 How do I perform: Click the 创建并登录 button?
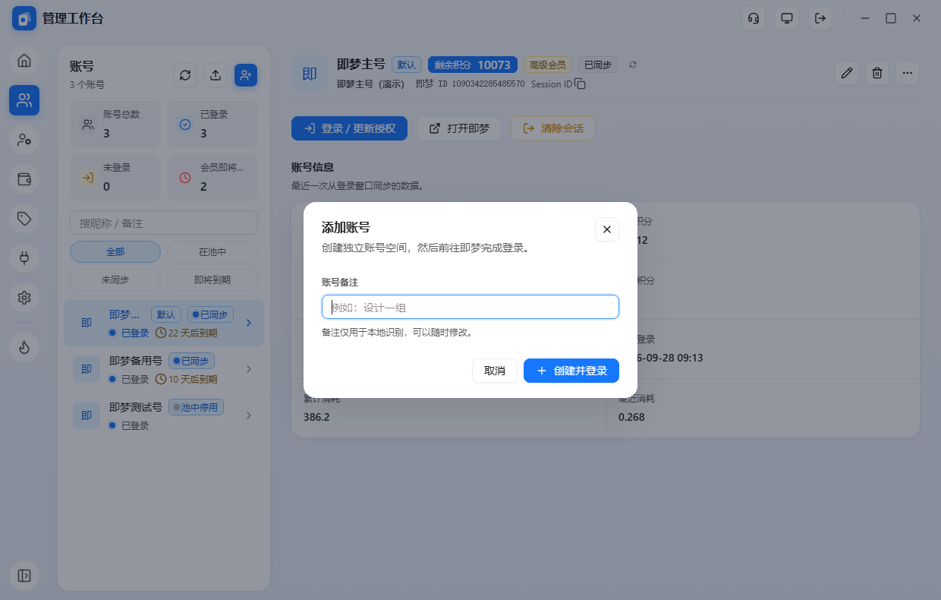tap(571, 371)
